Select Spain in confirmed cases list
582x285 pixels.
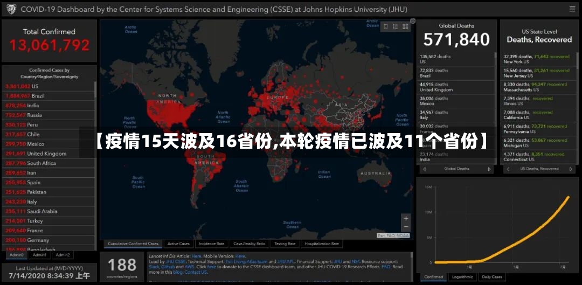tap(48, 183)
